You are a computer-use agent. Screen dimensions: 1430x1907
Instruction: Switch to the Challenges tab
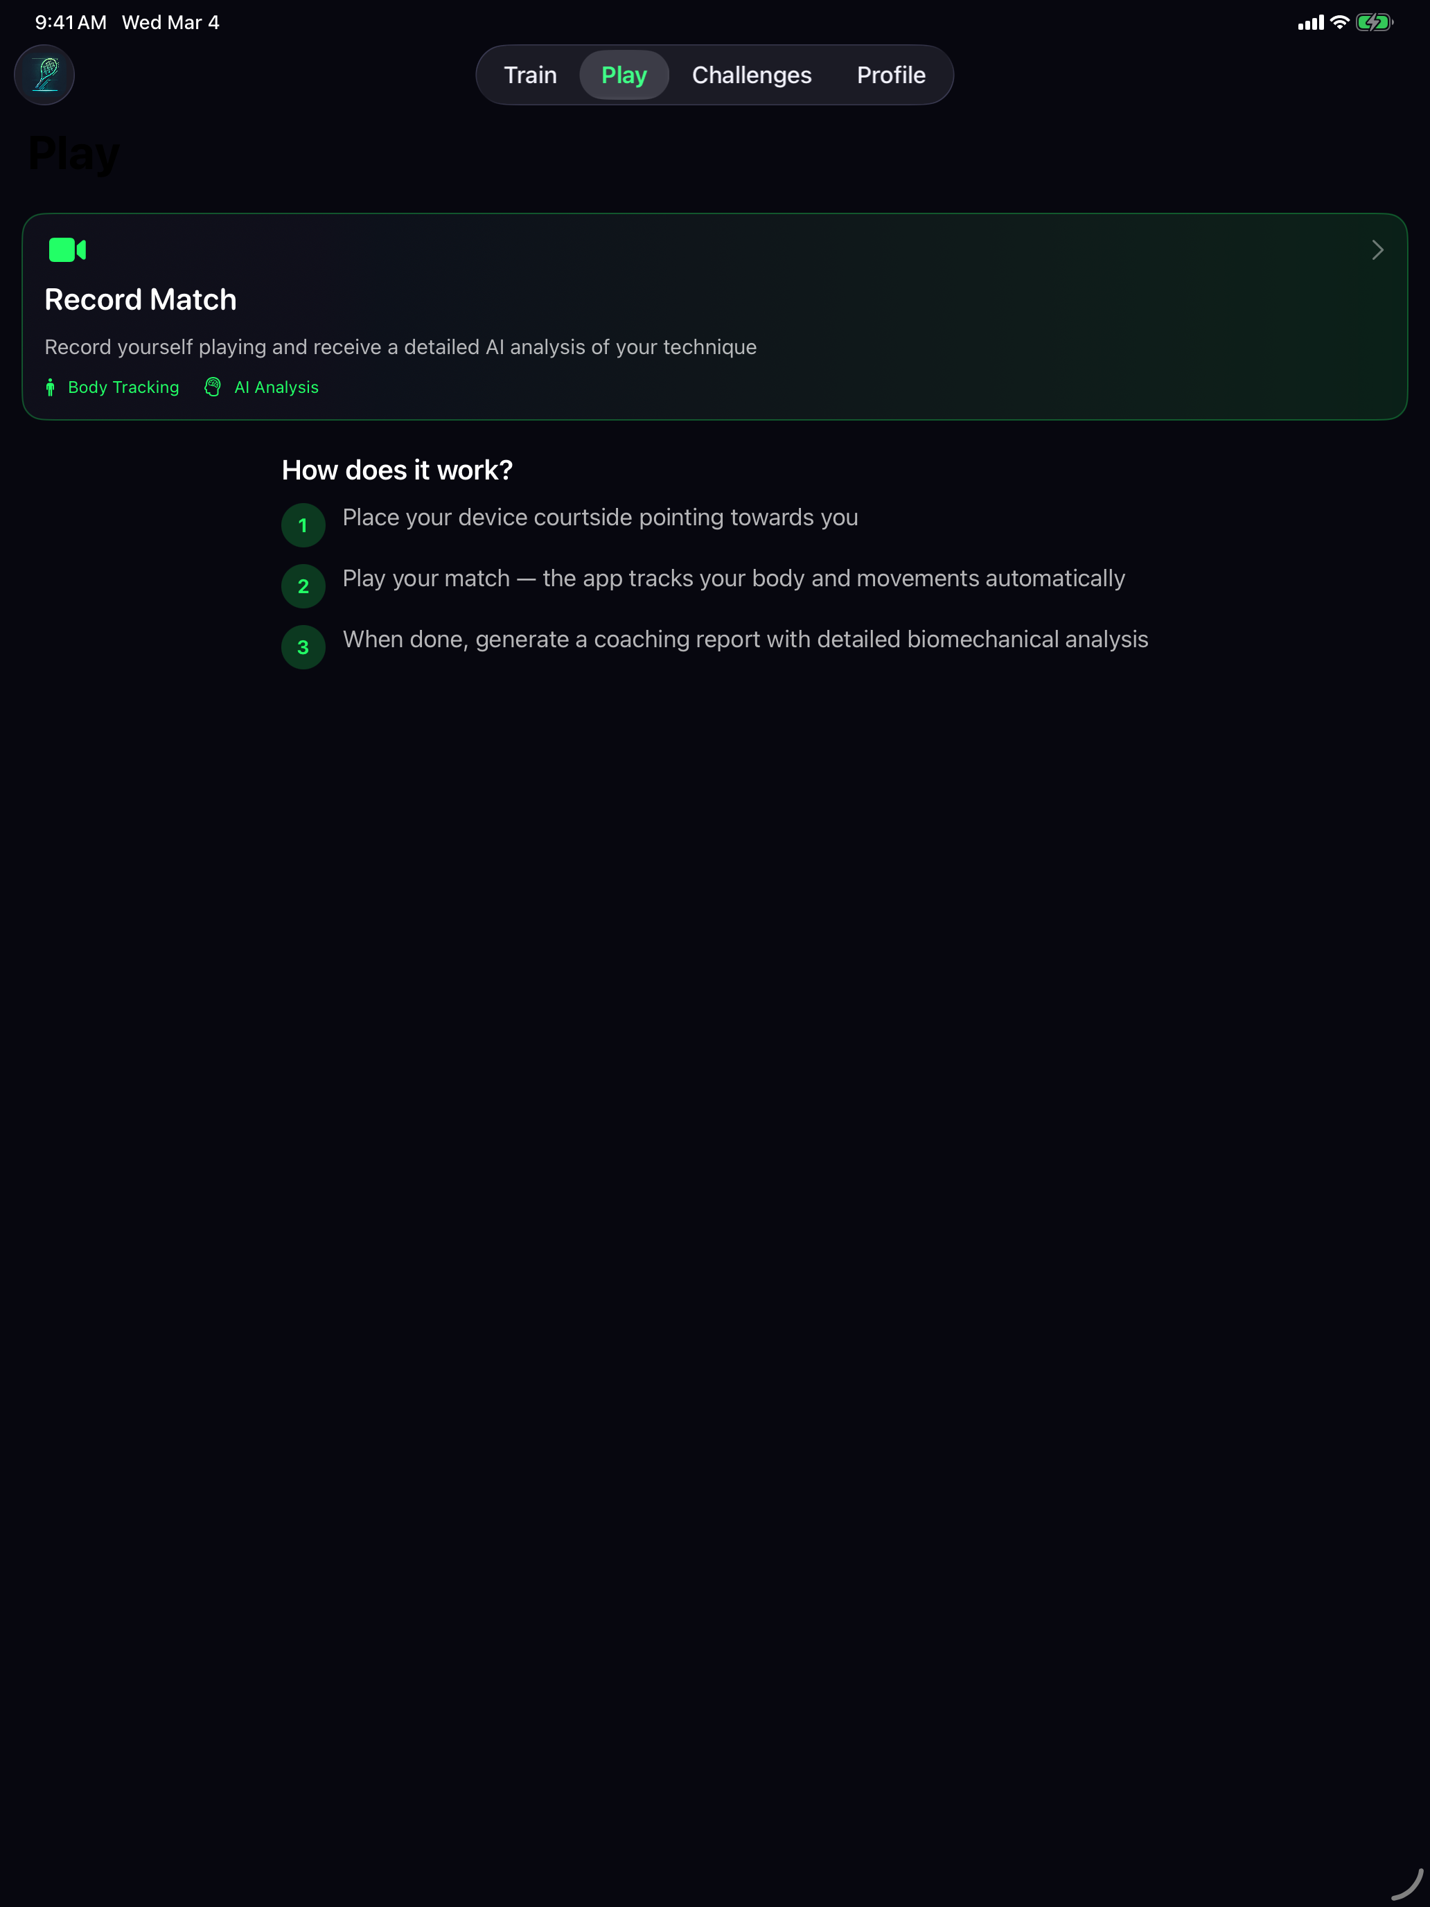click(x=751, y=74)
